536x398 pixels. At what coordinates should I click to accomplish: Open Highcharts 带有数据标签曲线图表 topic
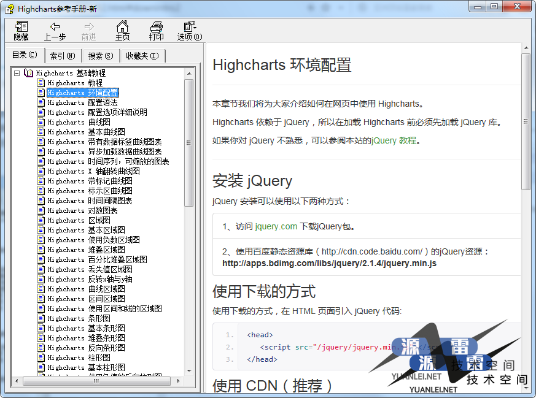(104, 142)
